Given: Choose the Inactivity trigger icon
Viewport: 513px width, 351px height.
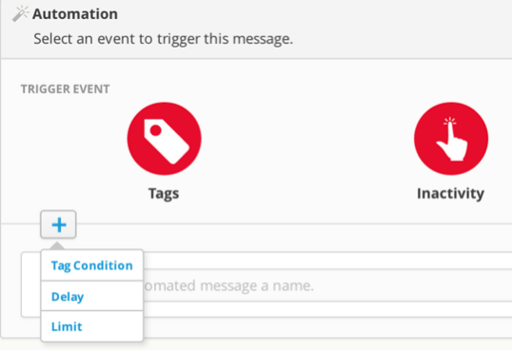Looking at the screenshot, I should pyautogui.click(x=451, y=139).
